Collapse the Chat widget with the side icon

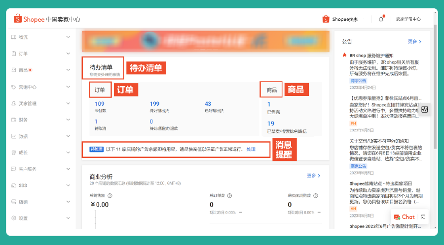tap(423, 217)
